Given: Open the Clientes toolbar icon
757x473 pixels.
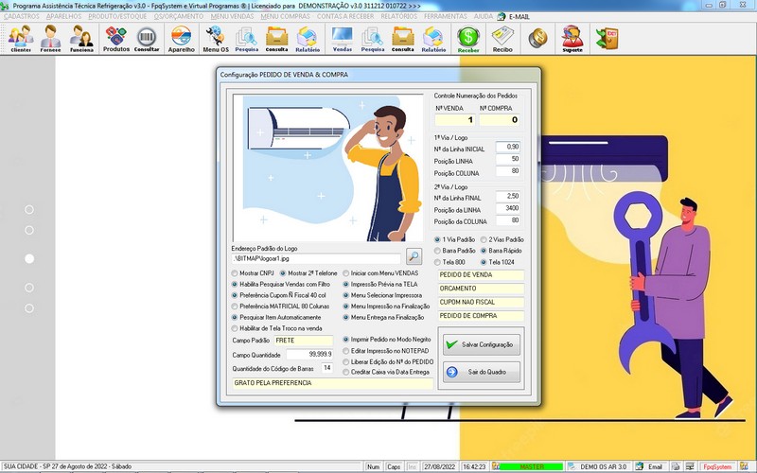Looking at the screenshot, I should point(21,39).
